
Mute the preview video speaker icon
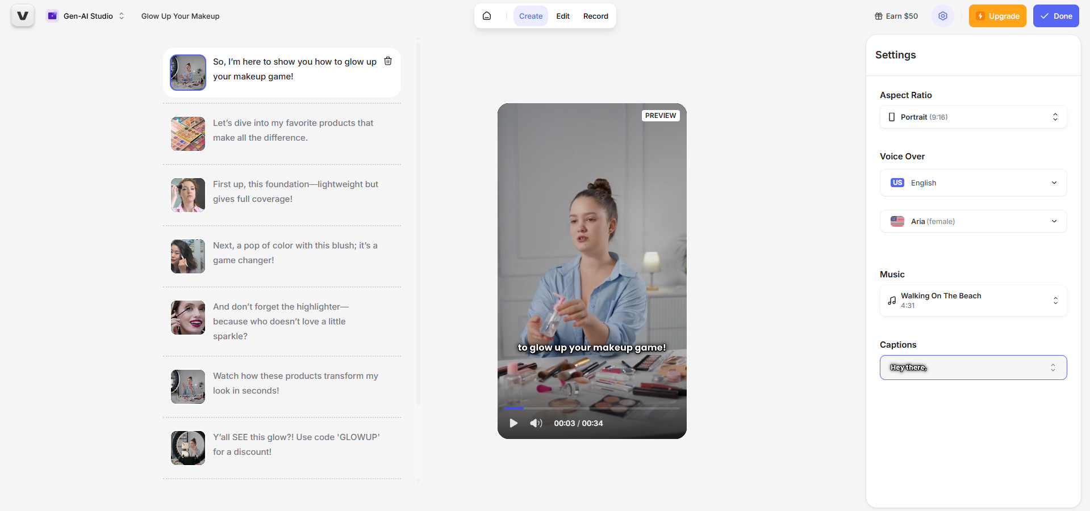point(535,423)
